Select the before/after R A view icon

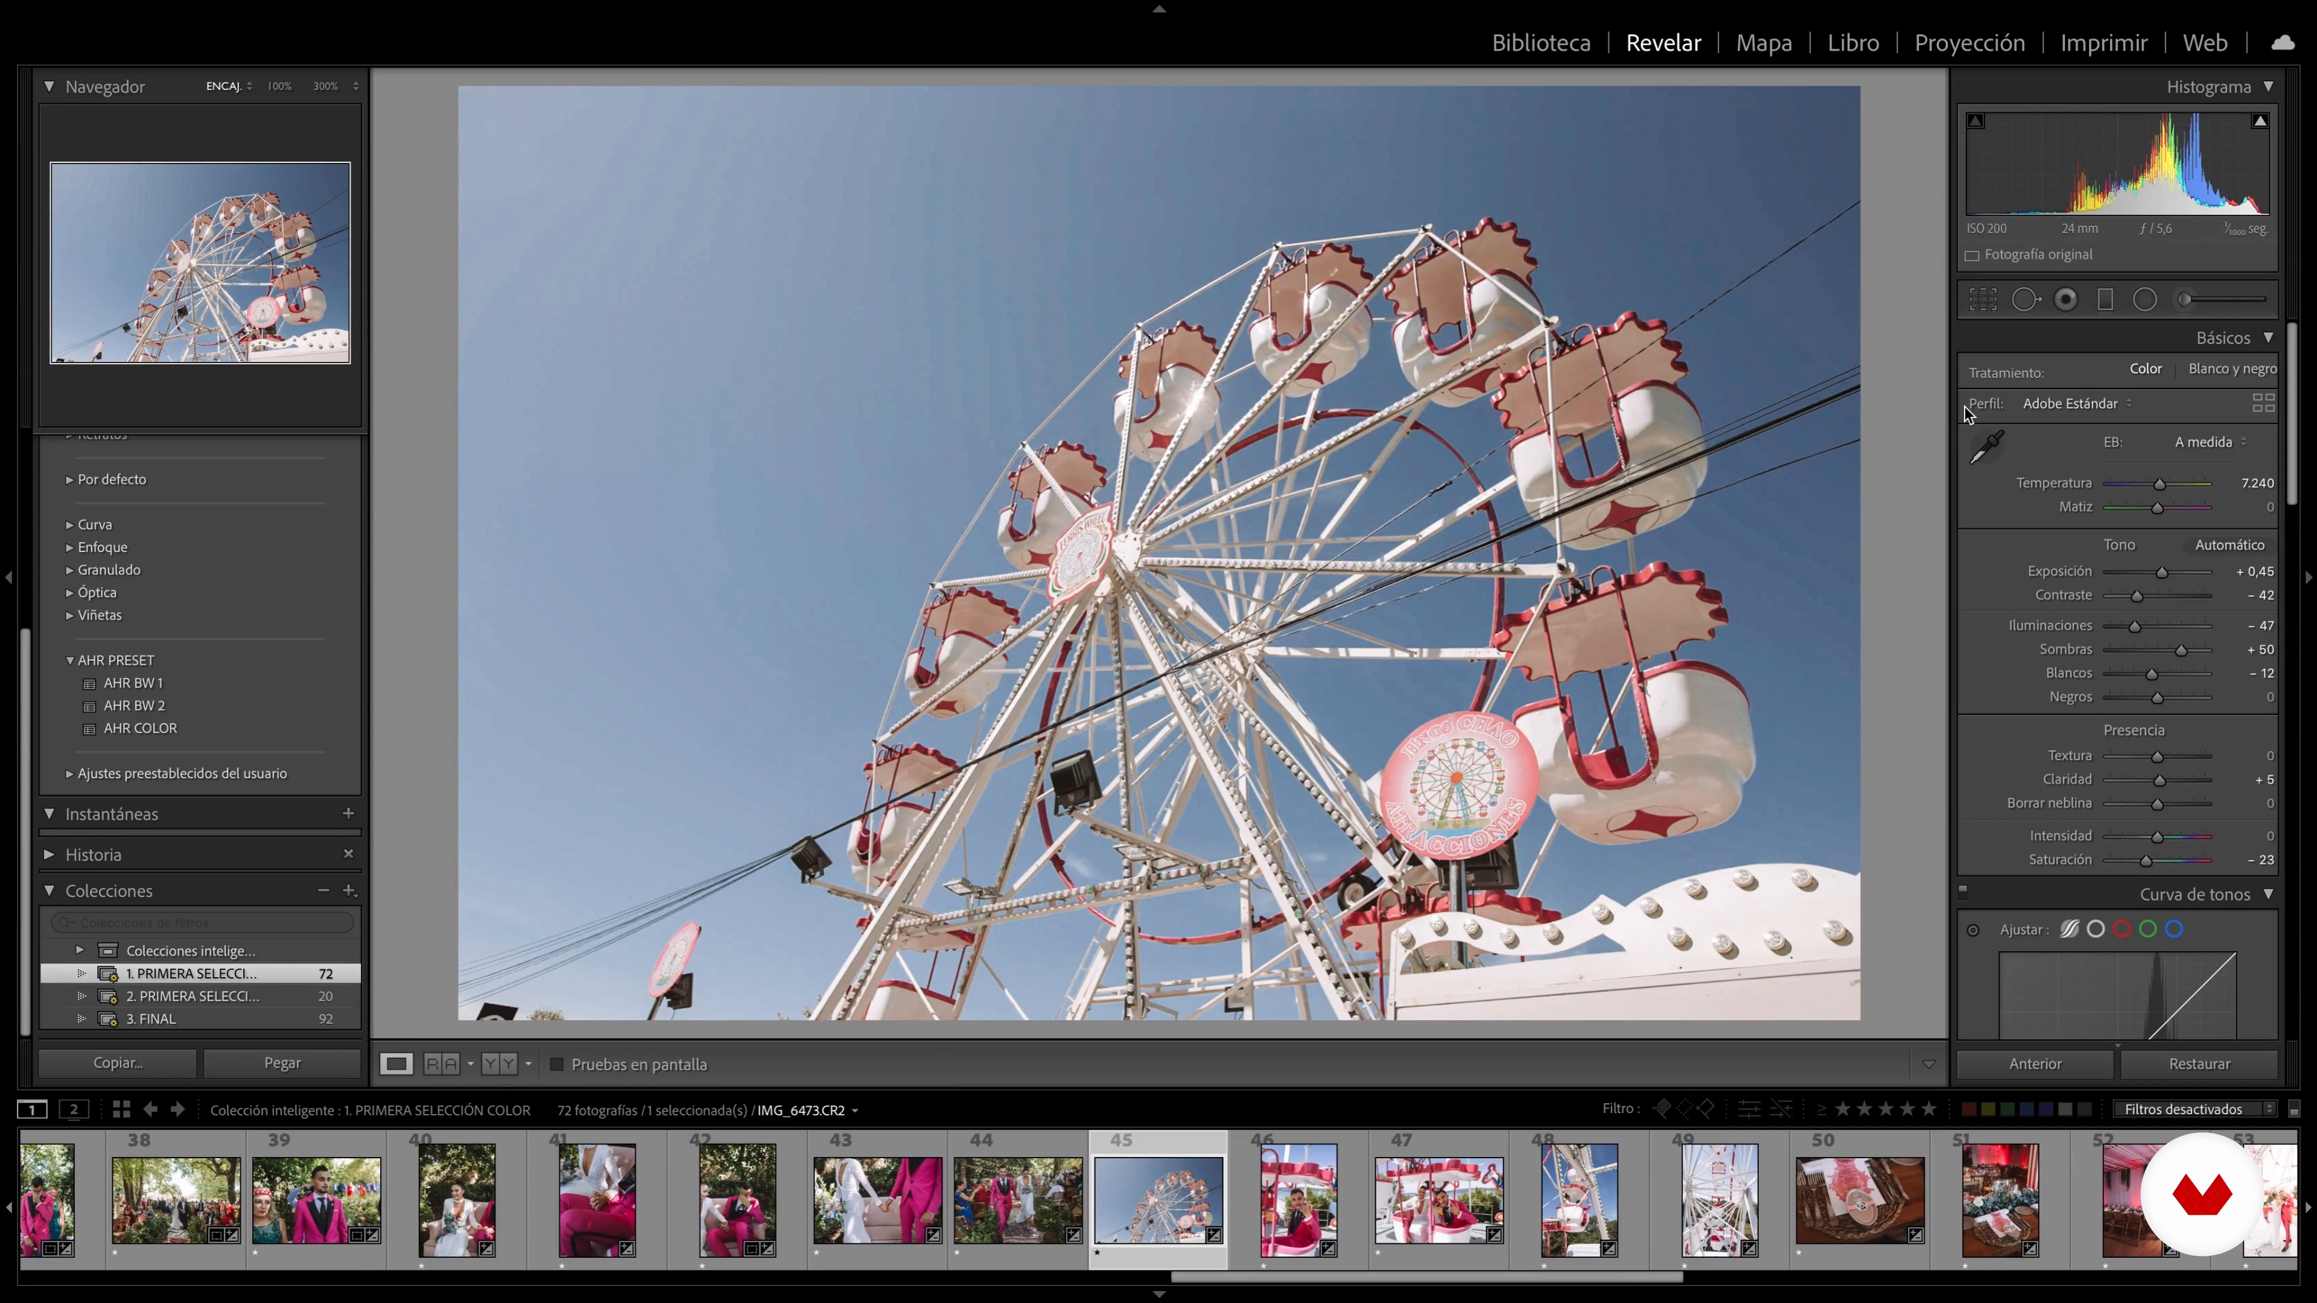[442, 1064]
